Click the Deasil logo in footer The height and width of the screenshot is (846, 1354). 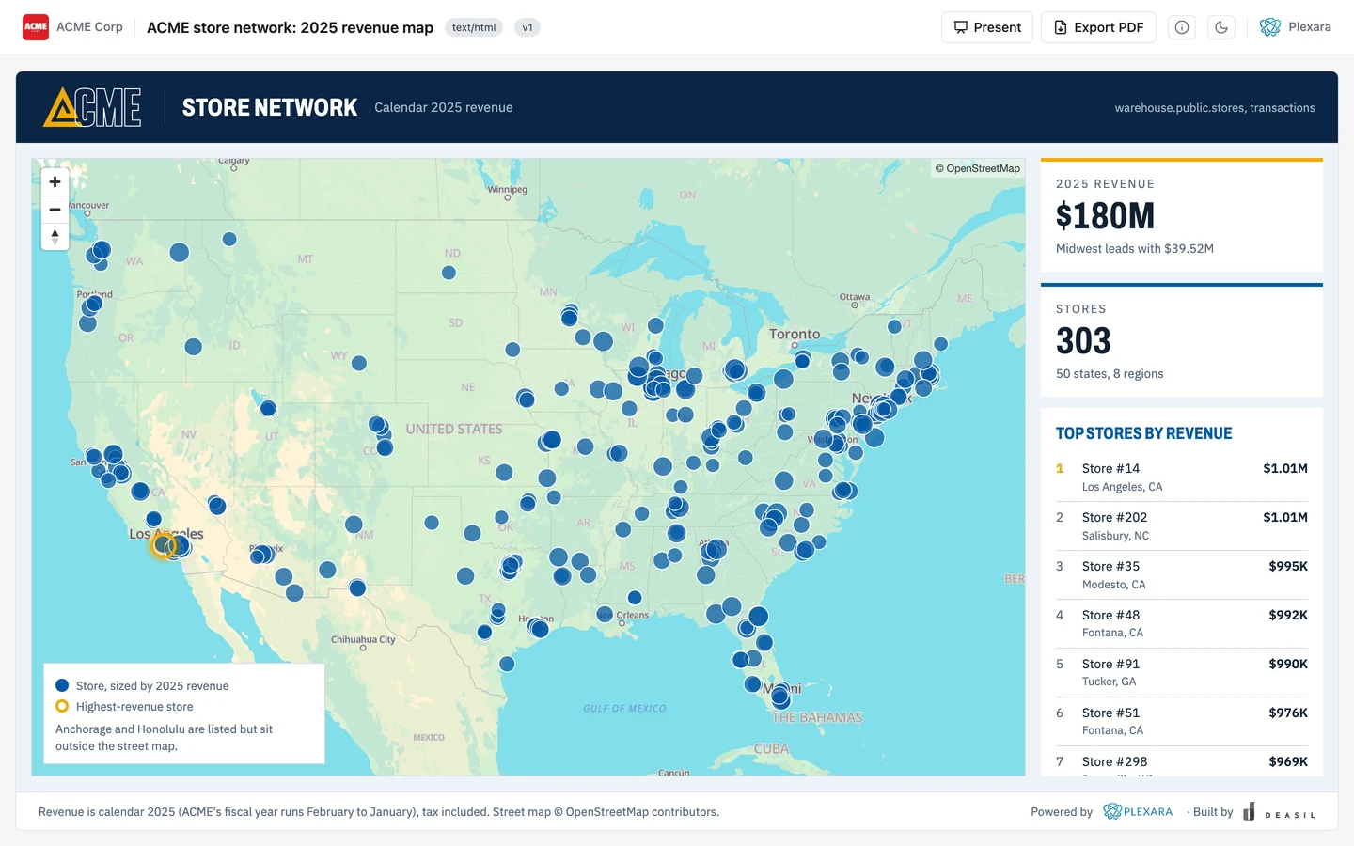coord(1279,812)
